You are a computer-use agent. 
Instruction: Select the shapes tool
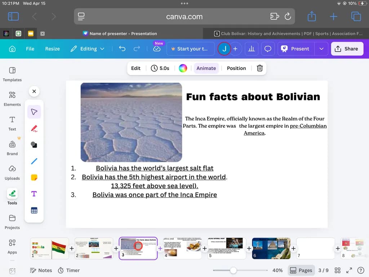point(34,145)
